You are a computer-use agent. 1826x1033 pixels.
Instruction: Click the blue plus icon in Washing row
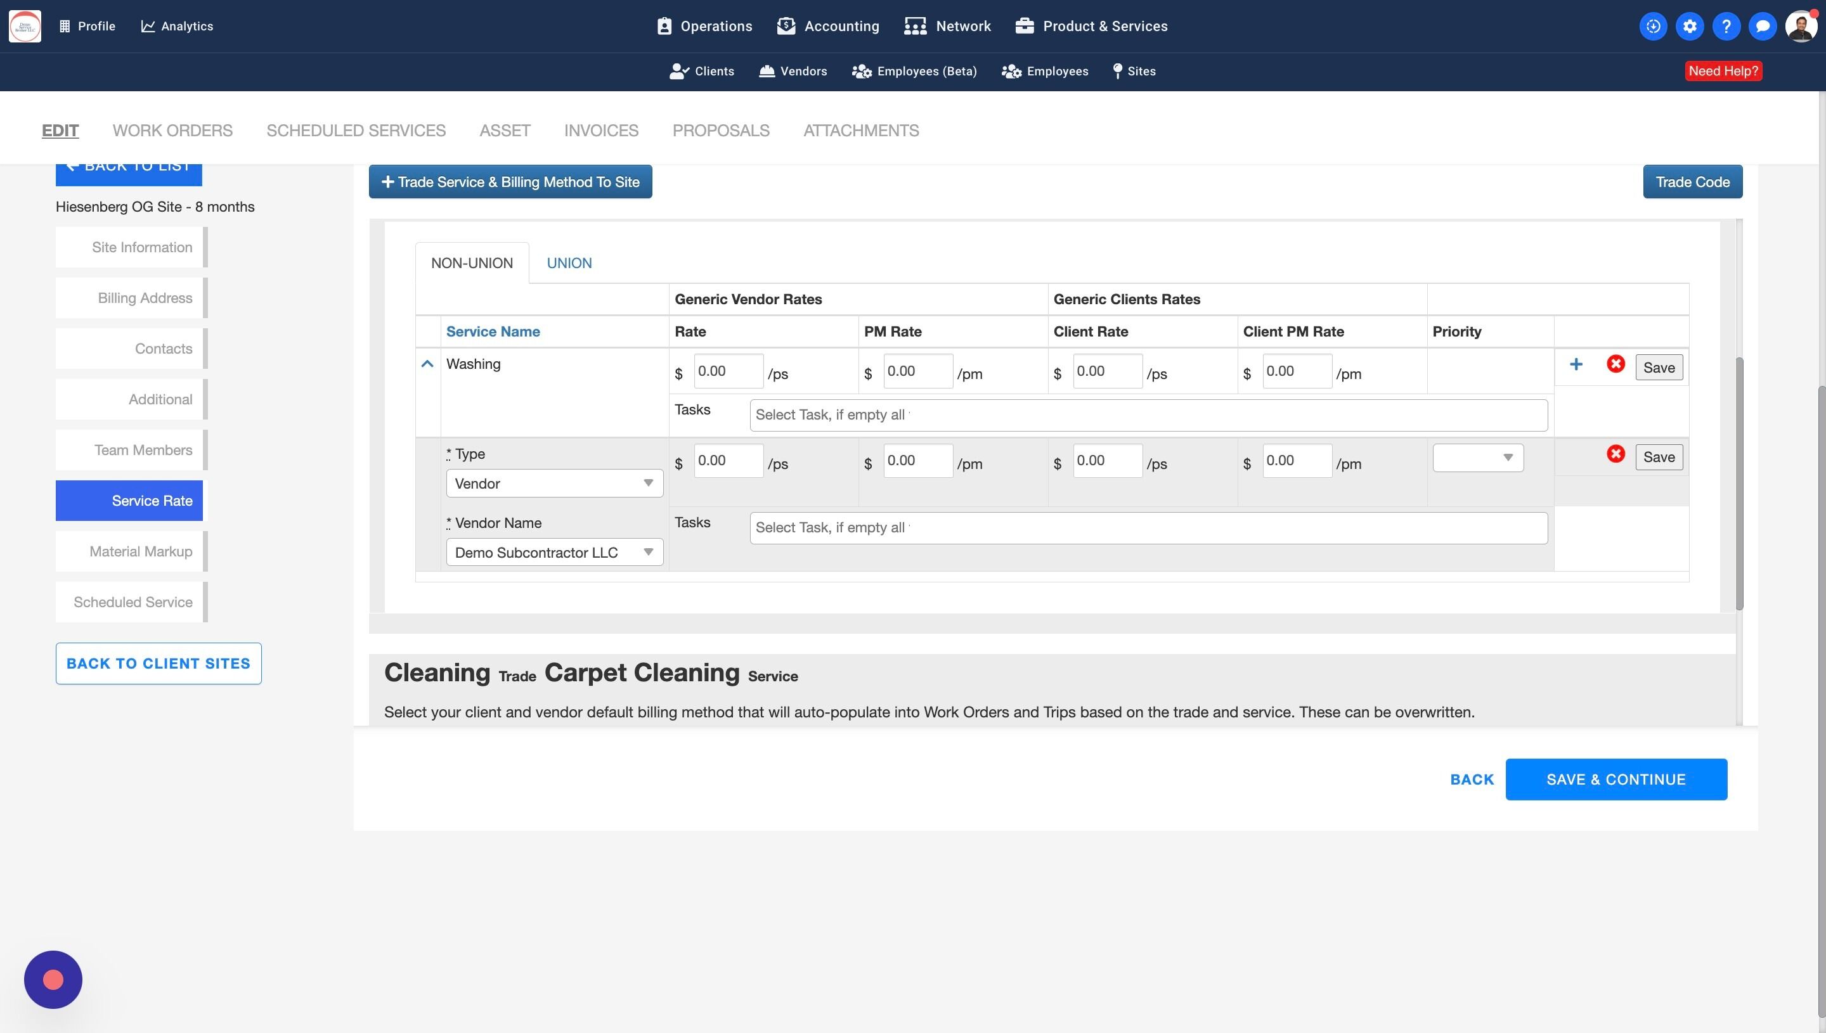[1576, 364]
